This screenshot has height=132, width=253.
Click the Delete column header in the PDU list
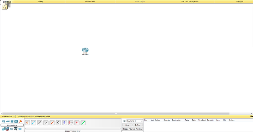232,120
